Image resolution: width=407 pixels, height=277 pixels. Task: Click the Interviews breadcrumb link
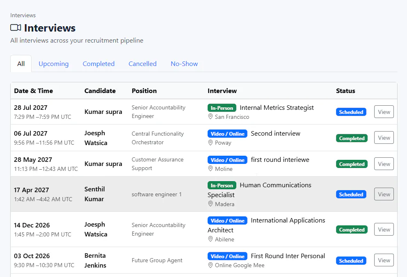pos(23,15)
